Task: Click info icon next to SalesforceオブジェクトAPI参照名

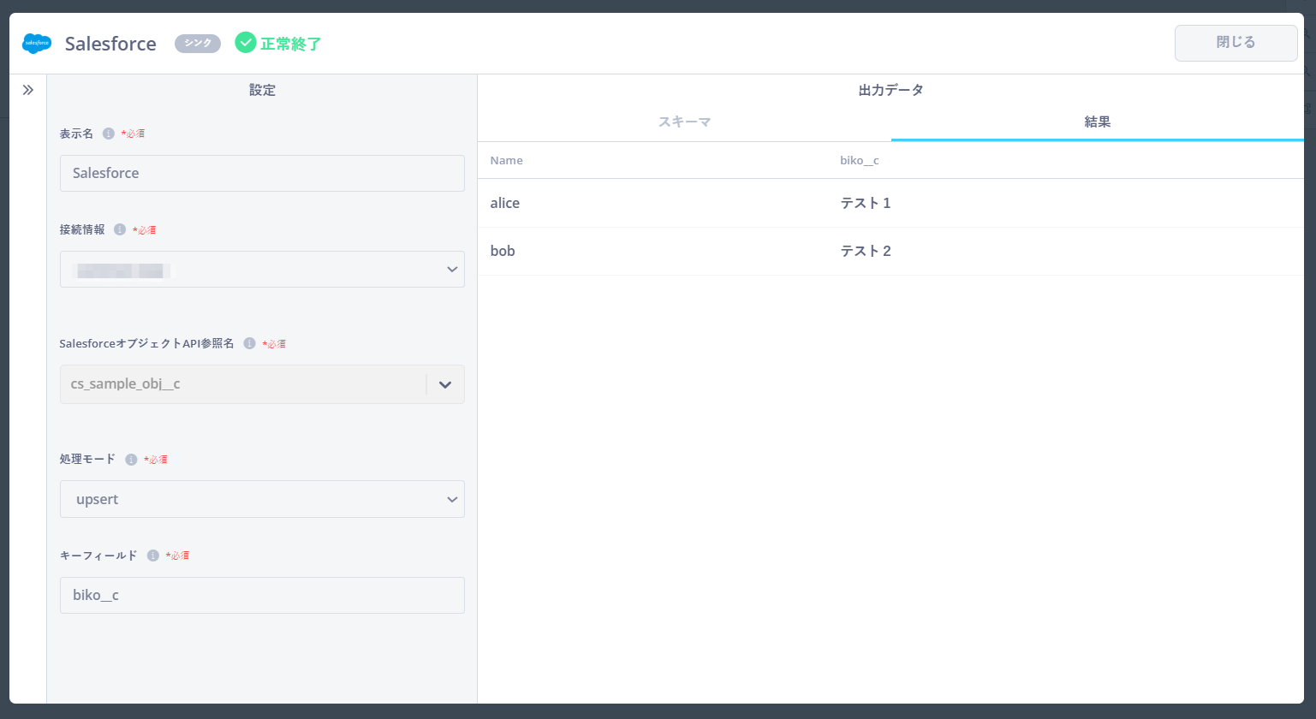Action: [249, 343]
